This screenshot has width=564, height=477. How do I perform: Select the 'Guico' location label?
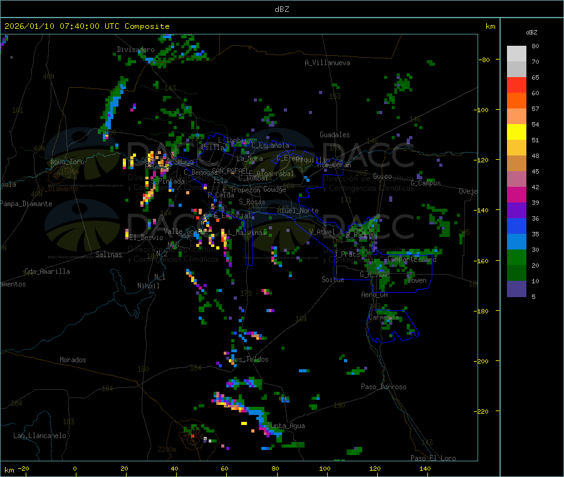(382, 176)
